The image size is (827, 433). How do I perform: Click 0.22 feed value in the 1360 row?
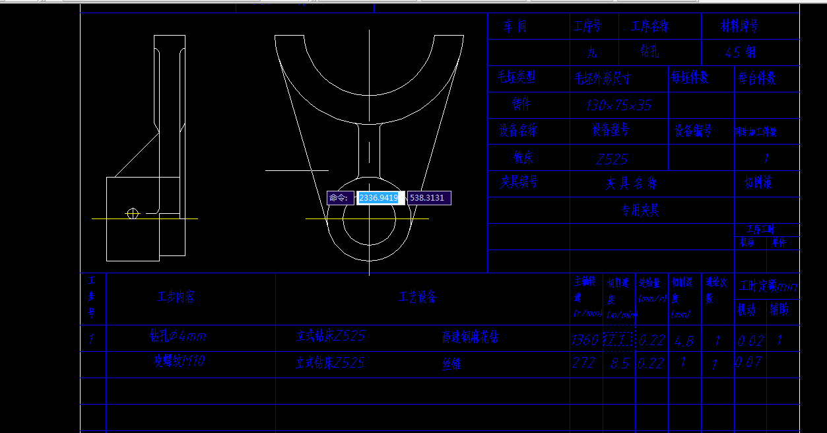[x=651, y=341]
